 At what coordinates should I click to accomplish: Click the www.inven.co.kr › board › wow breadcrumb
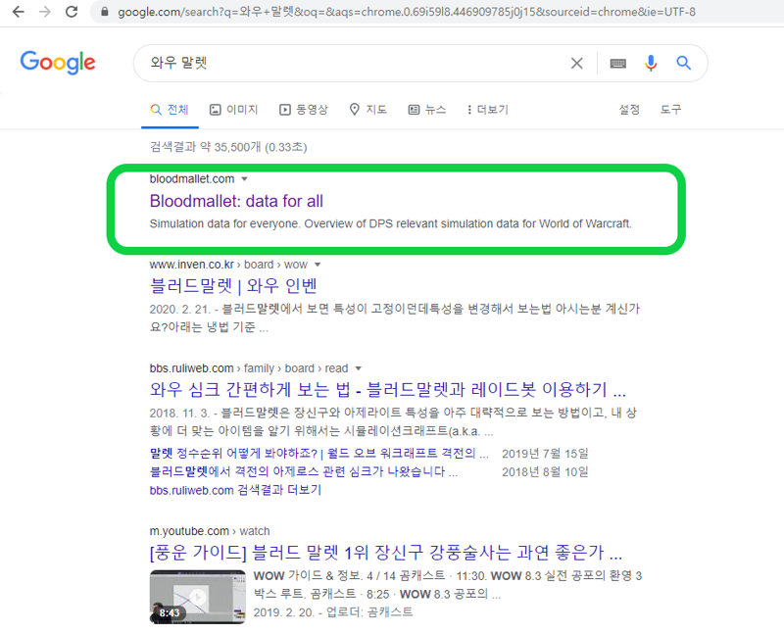click(228, 265)
